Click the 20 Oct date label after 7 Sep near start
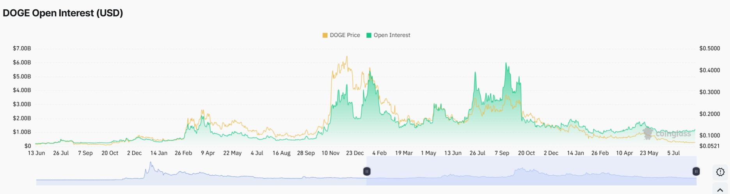Viewport: 730px width, 194px height. [110, 153]
